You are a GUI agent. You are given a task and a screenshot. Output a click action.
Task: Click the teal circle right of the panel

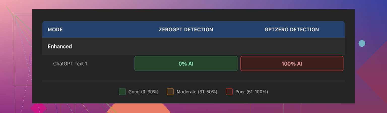point(362,44)
